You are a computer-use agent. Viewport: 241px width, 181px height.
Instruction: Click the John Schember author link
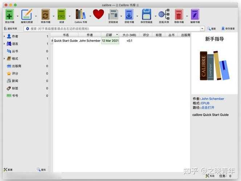click(x=213, y=99)
